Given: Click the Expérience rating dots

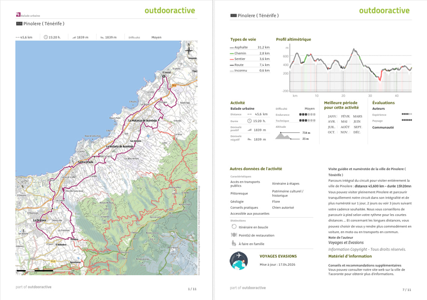Looking at the screenshot, I should pos(407,114).
